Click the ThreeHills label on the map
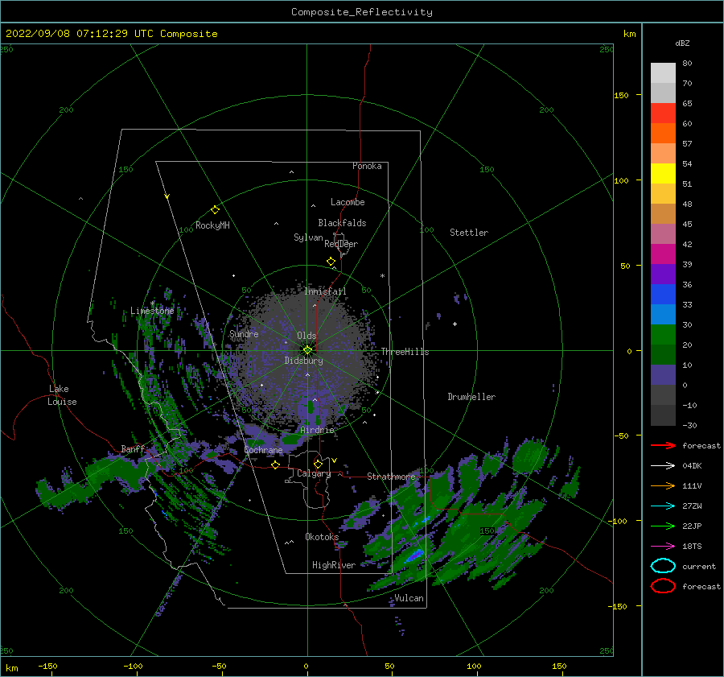 coord(405,352)
